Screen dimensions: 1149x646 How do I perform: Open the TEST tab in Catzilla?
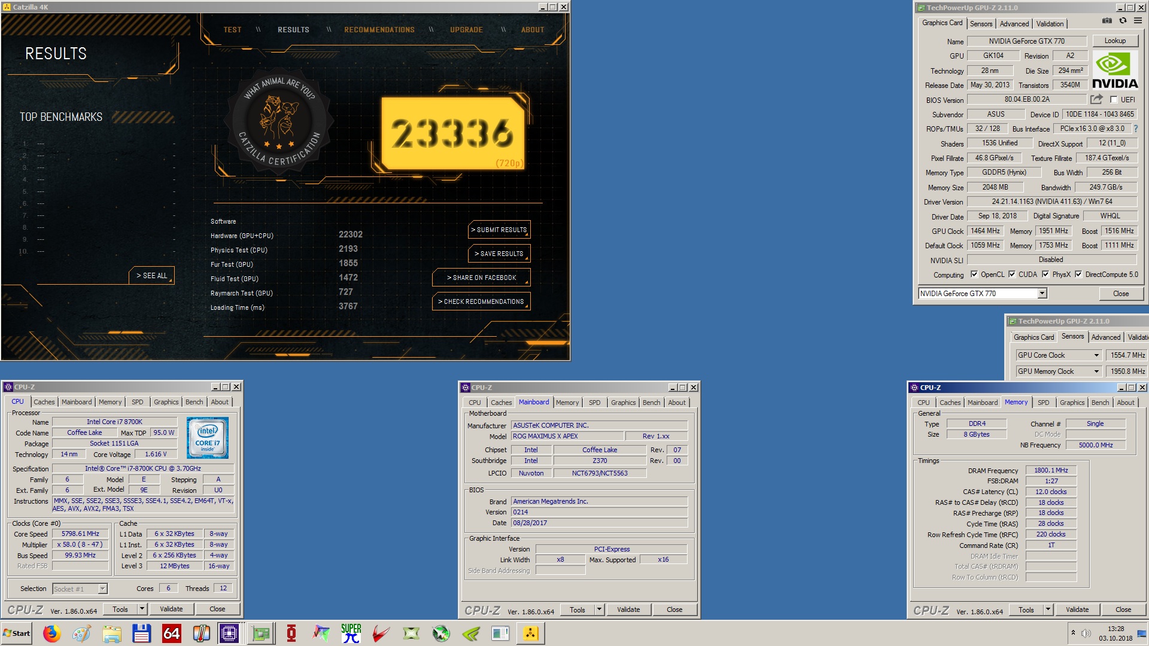coord(232,30)
